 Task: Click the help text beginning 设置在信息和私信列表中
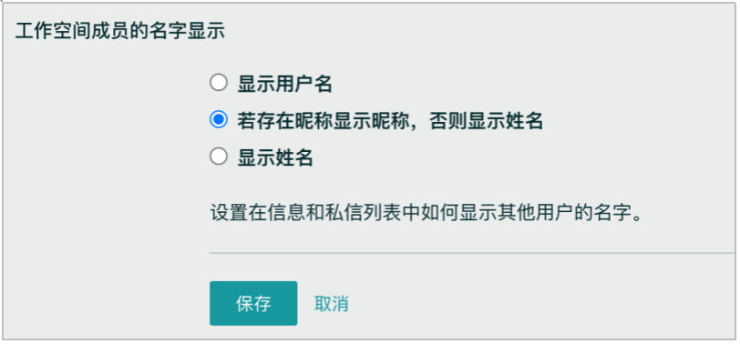427,214
